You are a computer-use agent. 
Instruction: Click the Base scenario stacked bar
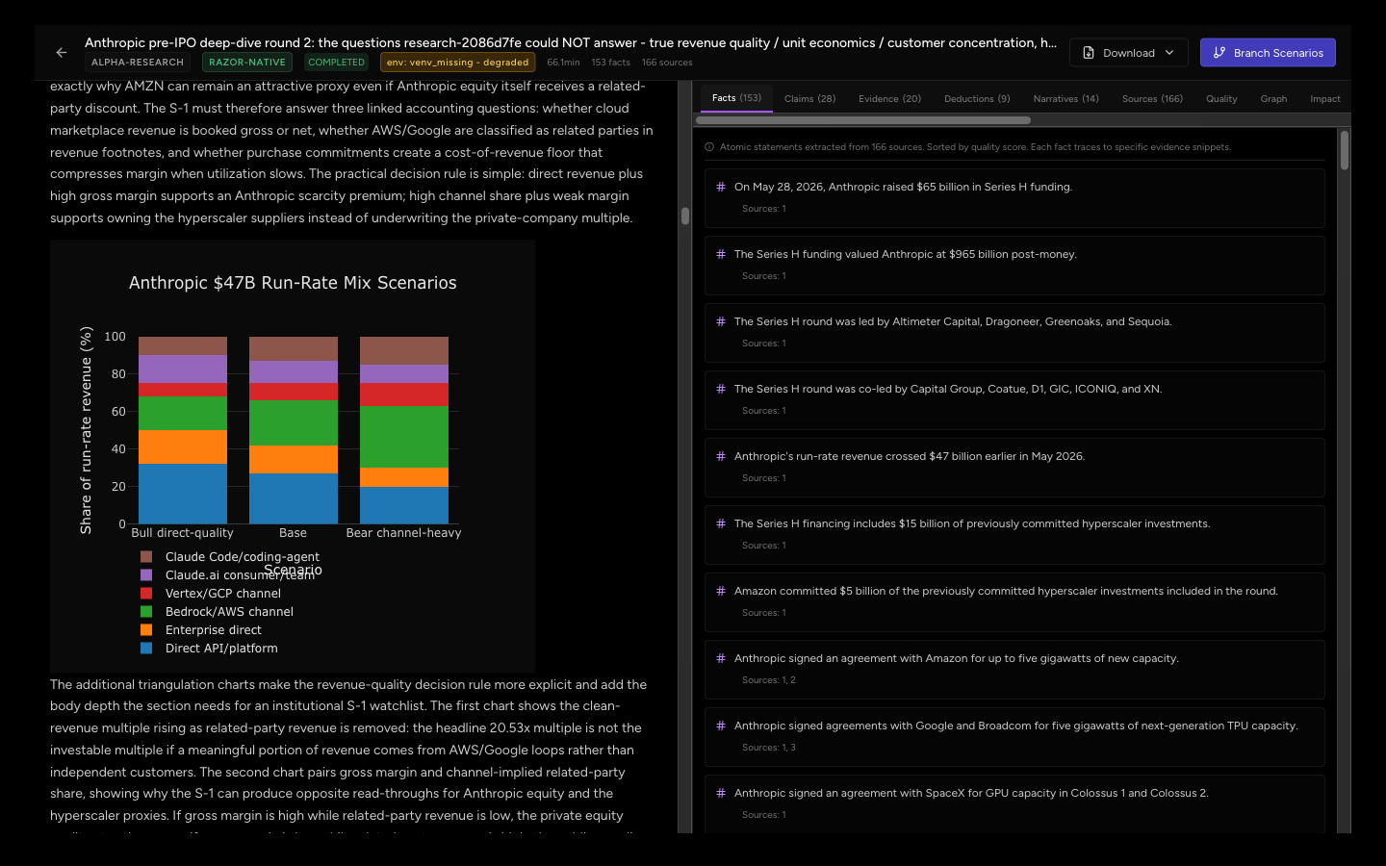tap(294, 430)
